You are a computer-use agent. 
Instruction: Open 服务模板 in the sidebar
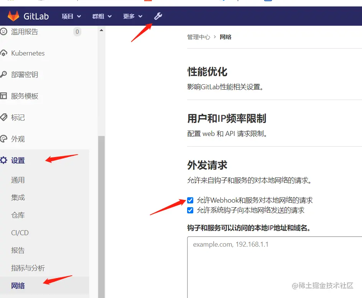tap(25, 96)
